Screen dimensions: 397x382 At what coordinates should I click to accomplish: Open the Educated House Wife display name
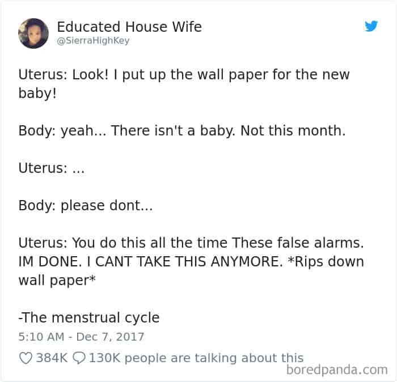[129, 26]
